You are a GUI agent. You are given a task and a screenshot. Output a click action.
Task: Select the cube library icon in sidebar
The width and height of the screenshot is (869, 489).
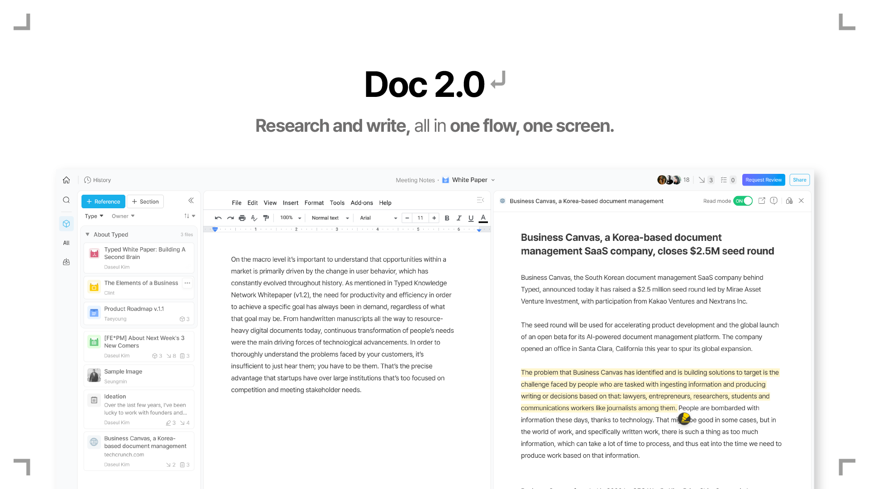click(x=66, y=224)
